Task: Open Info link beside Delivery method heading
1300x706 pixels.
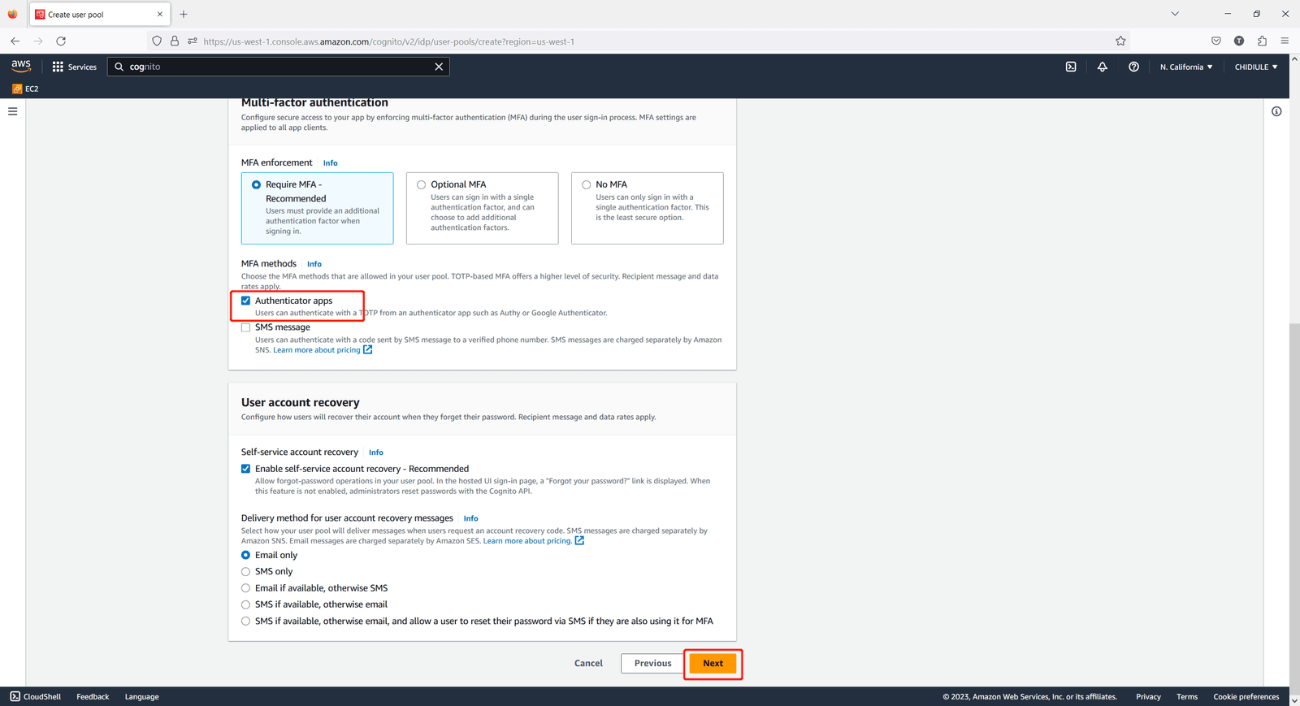Action: [470, 518]
